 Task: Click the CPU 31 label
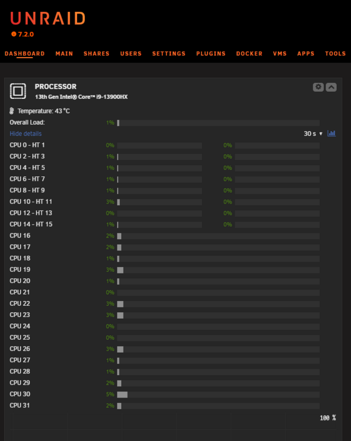tap(19, 405)
